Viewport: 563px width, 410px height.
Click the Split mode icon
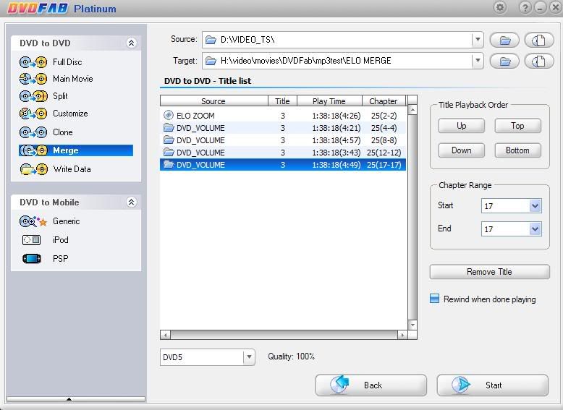coord(33,96)
